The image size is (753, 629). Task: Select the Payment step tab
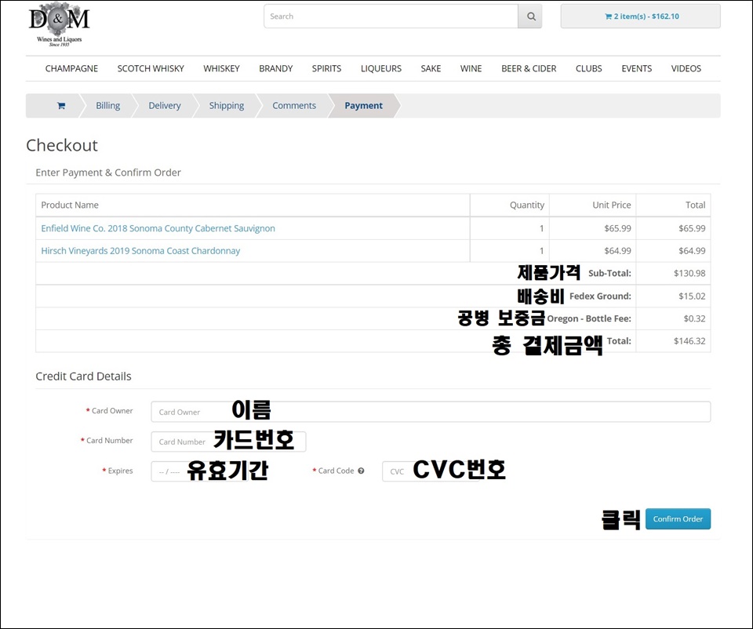(x=363, y=106)
